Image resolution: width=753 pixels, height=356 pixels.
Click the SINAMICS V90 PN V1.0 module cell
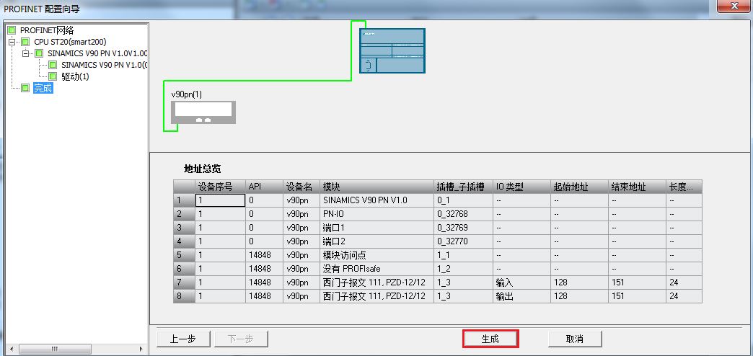[x=376, y=200]
